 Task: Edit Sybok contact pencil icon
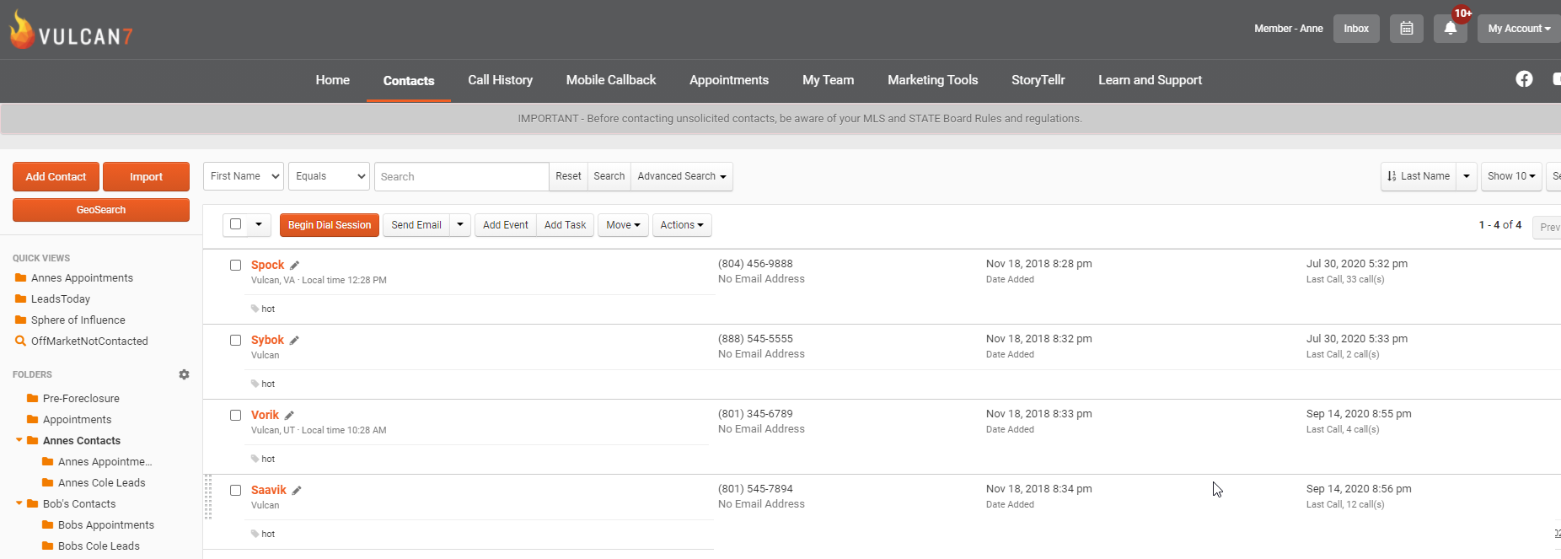pyautogui.click(x=294, y=341)
